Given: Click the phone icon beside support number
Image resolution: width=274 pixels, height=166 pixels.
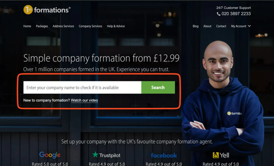Looking at the screenshot, I should pyautogui.click(x=218, y=14).
